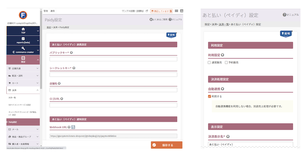Expand the カート submenu
Screen dimensions: 308x154
(23, 83)
